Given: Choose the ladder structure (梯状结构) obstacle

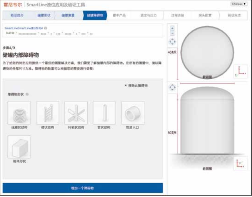Looking at the screenshot, I should [47, 113].
